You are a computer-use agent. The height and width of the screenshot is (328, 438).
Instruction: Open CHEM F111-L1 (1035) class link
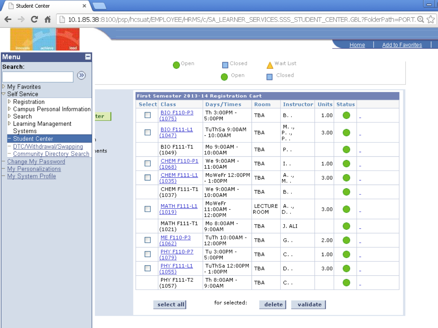pyautogui.click(x=179, y=178)
